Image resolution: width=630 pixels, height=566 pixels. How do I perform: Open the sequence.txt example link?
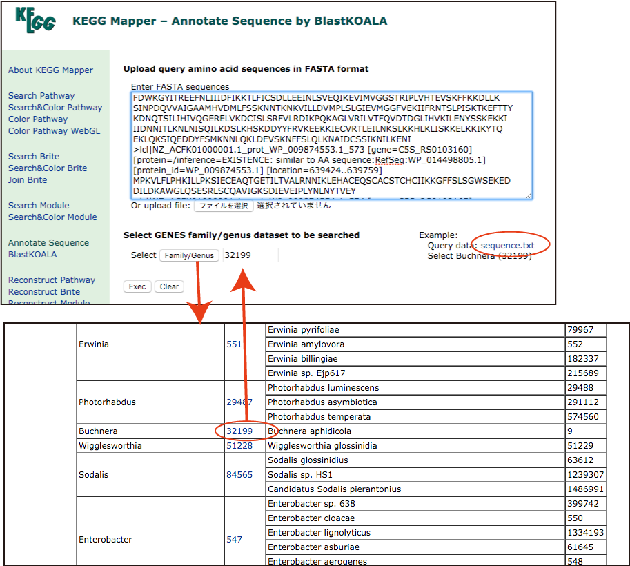coord(507,245)
